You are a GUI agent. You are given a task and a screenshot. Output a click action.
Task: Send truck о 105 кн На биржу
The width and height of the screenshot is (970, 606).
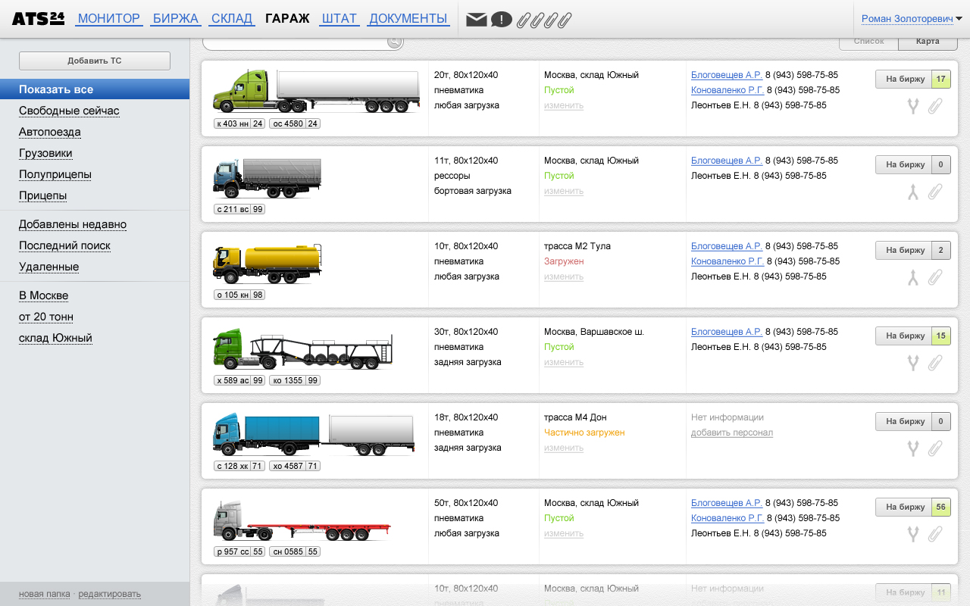click(x=905, y=250)
